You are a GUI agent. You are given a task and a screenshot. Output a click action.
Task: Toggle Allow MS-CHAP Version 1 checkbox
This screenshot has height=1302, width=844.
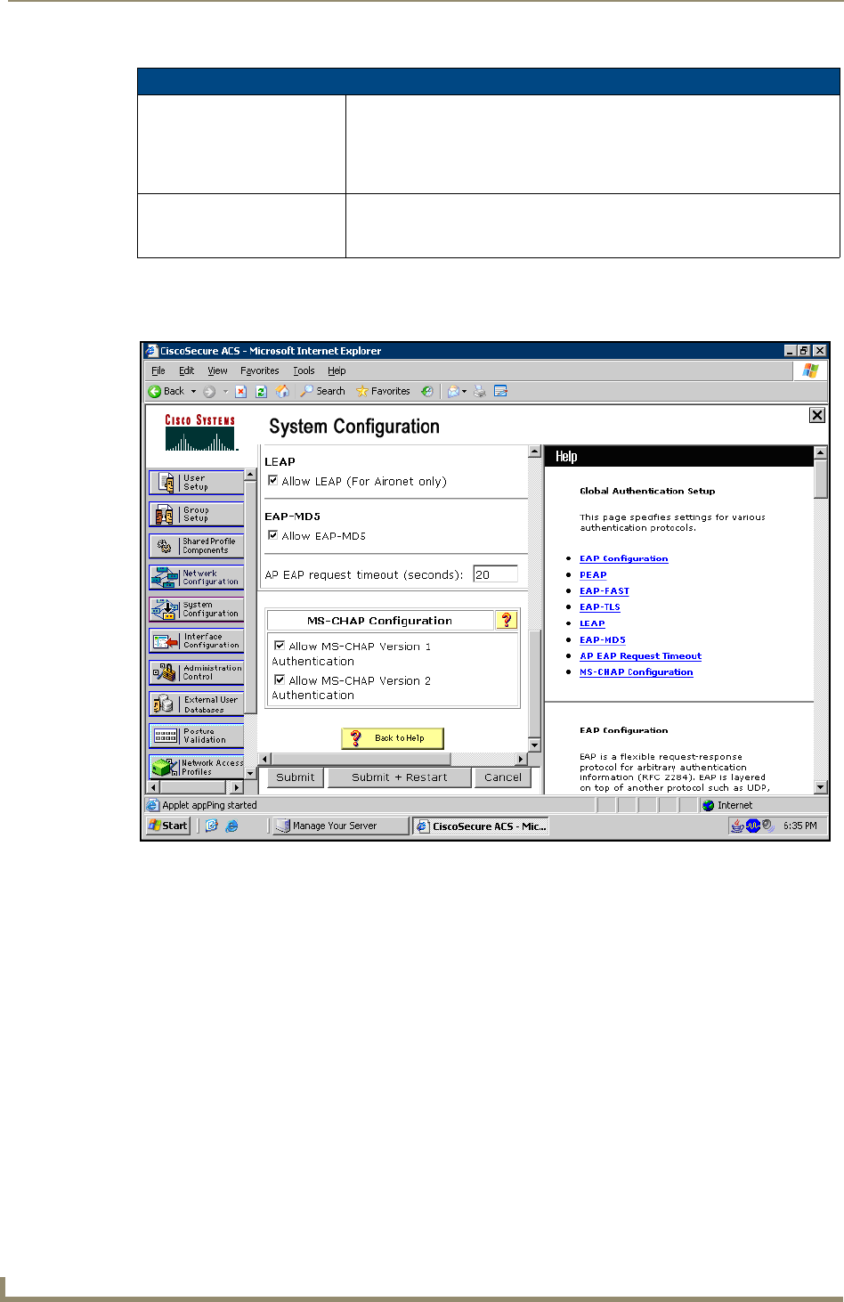coord(280,645)
